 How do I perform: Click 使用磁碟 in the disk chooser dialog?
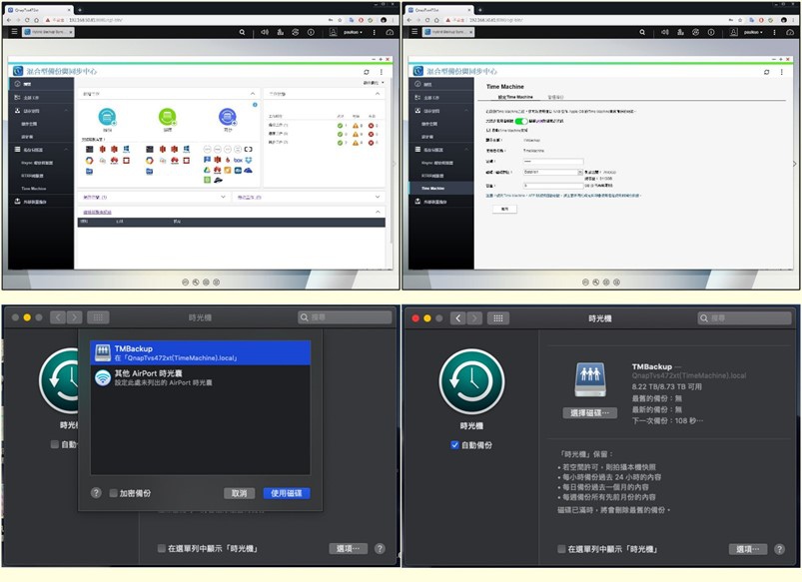(x=287, y=493)
